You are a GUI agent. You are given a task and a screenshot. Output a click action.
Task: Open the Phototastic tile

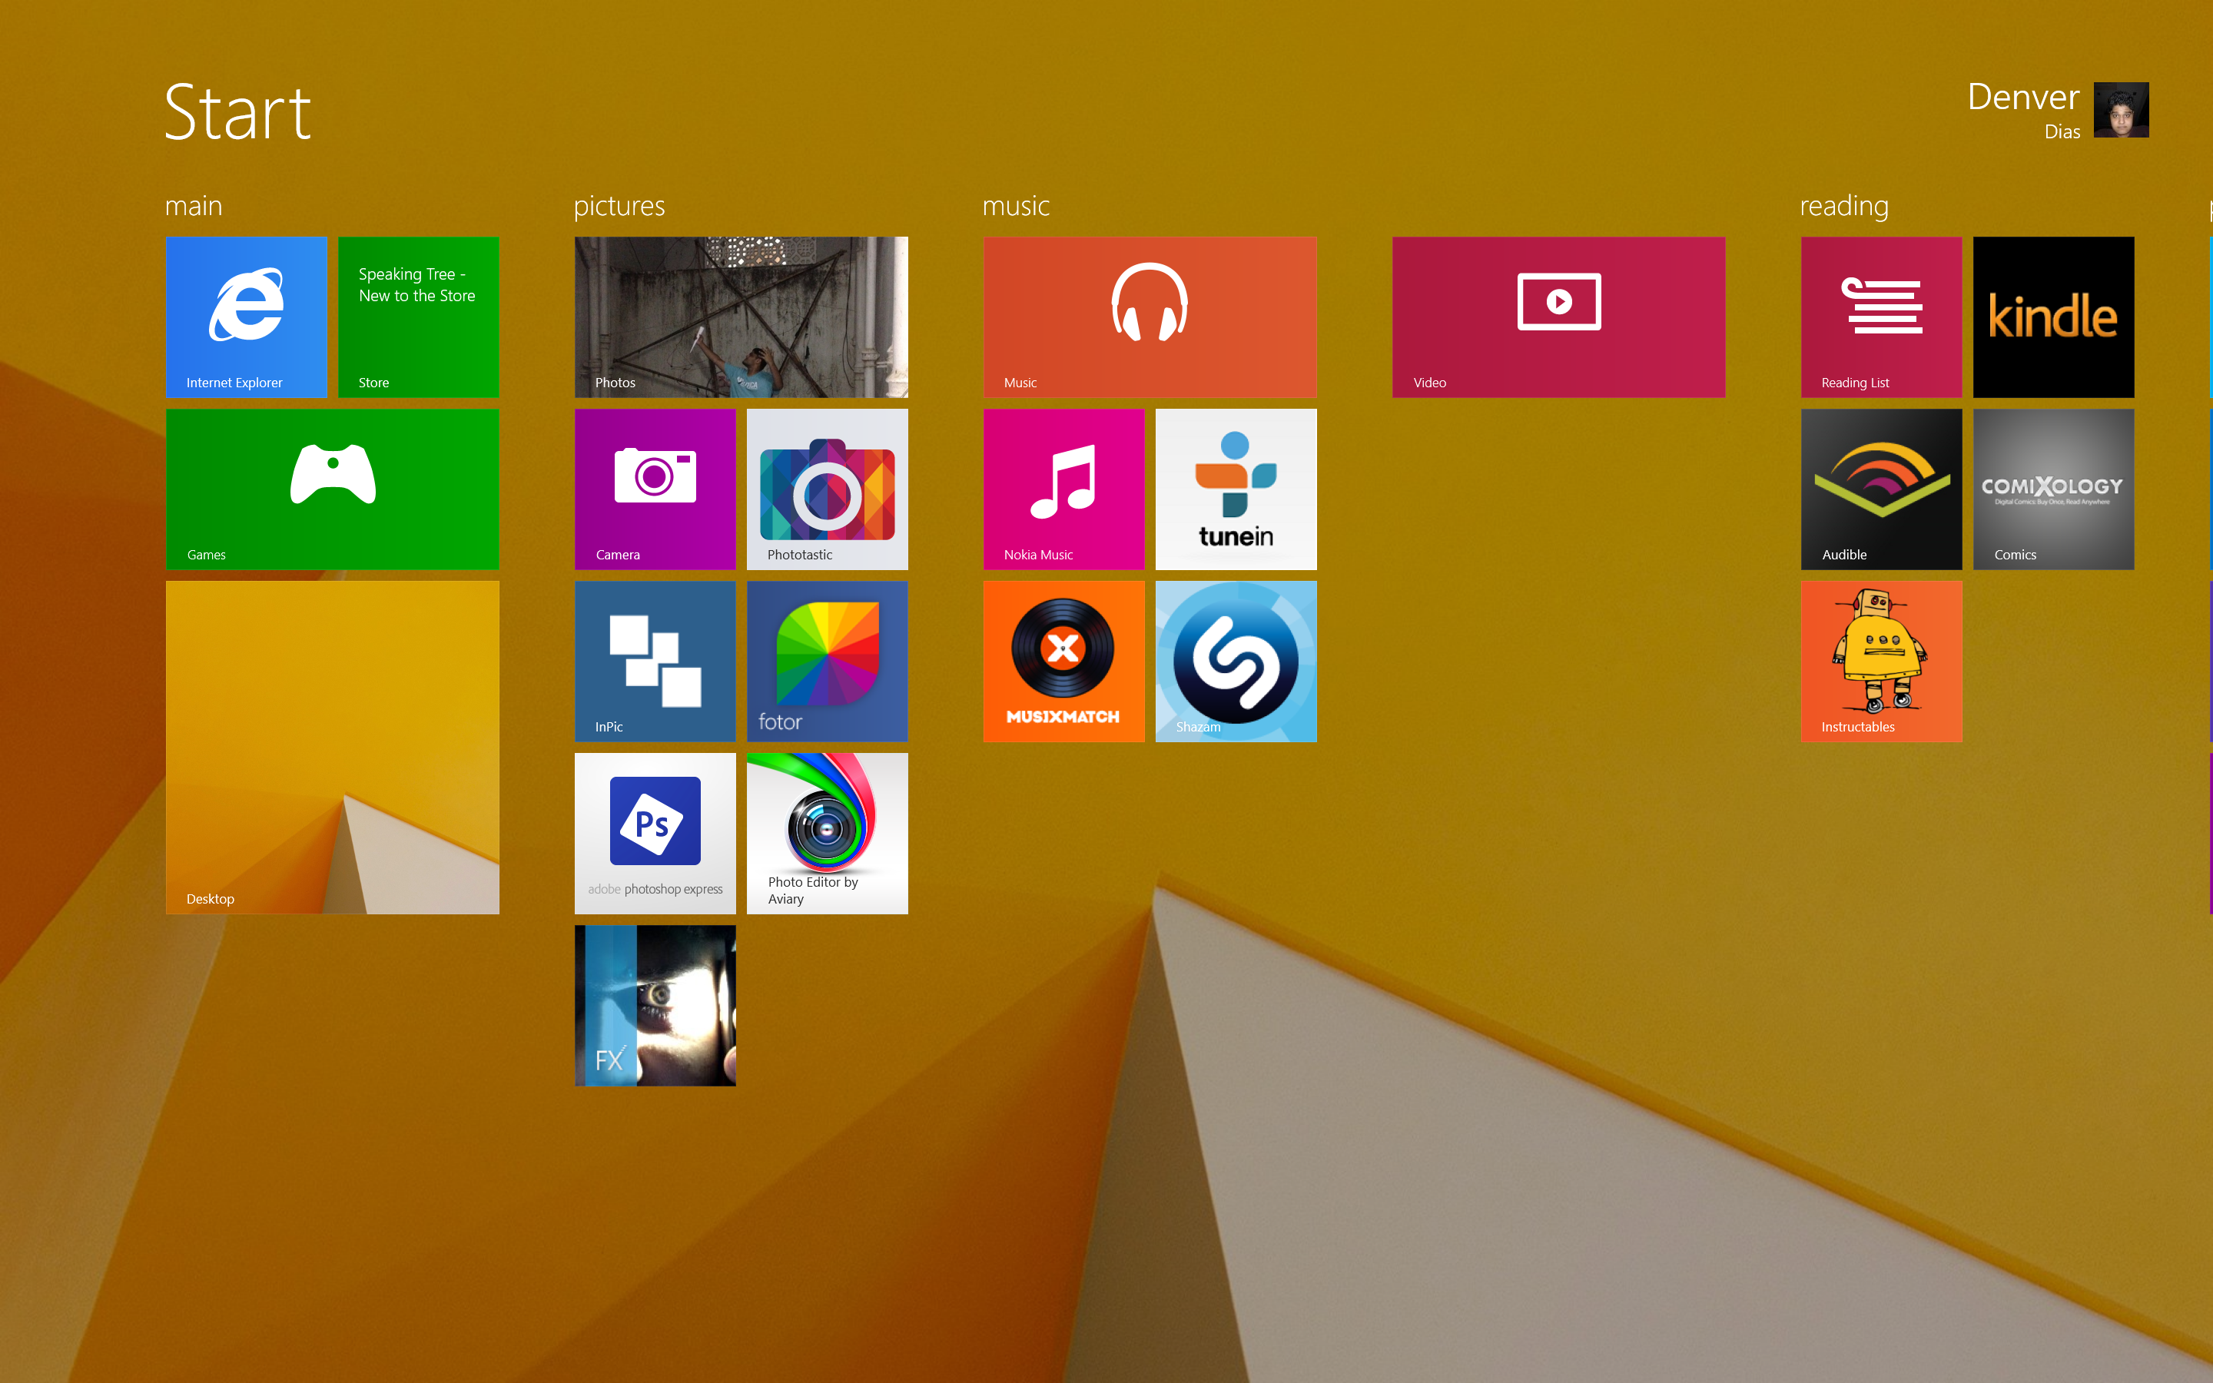click(x=827, y=489)
